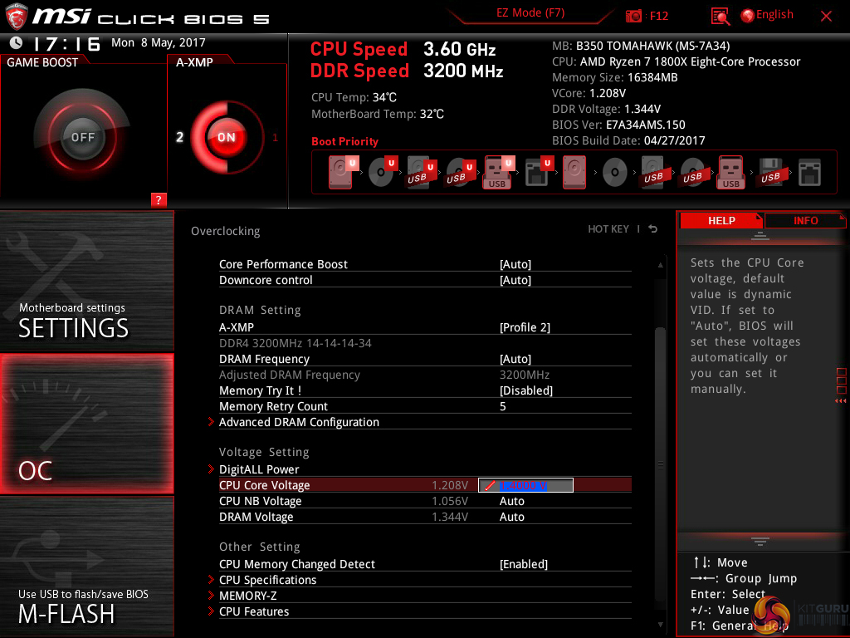Click the 'Adjusted DRAM Frequency' row

pos(425,375)
